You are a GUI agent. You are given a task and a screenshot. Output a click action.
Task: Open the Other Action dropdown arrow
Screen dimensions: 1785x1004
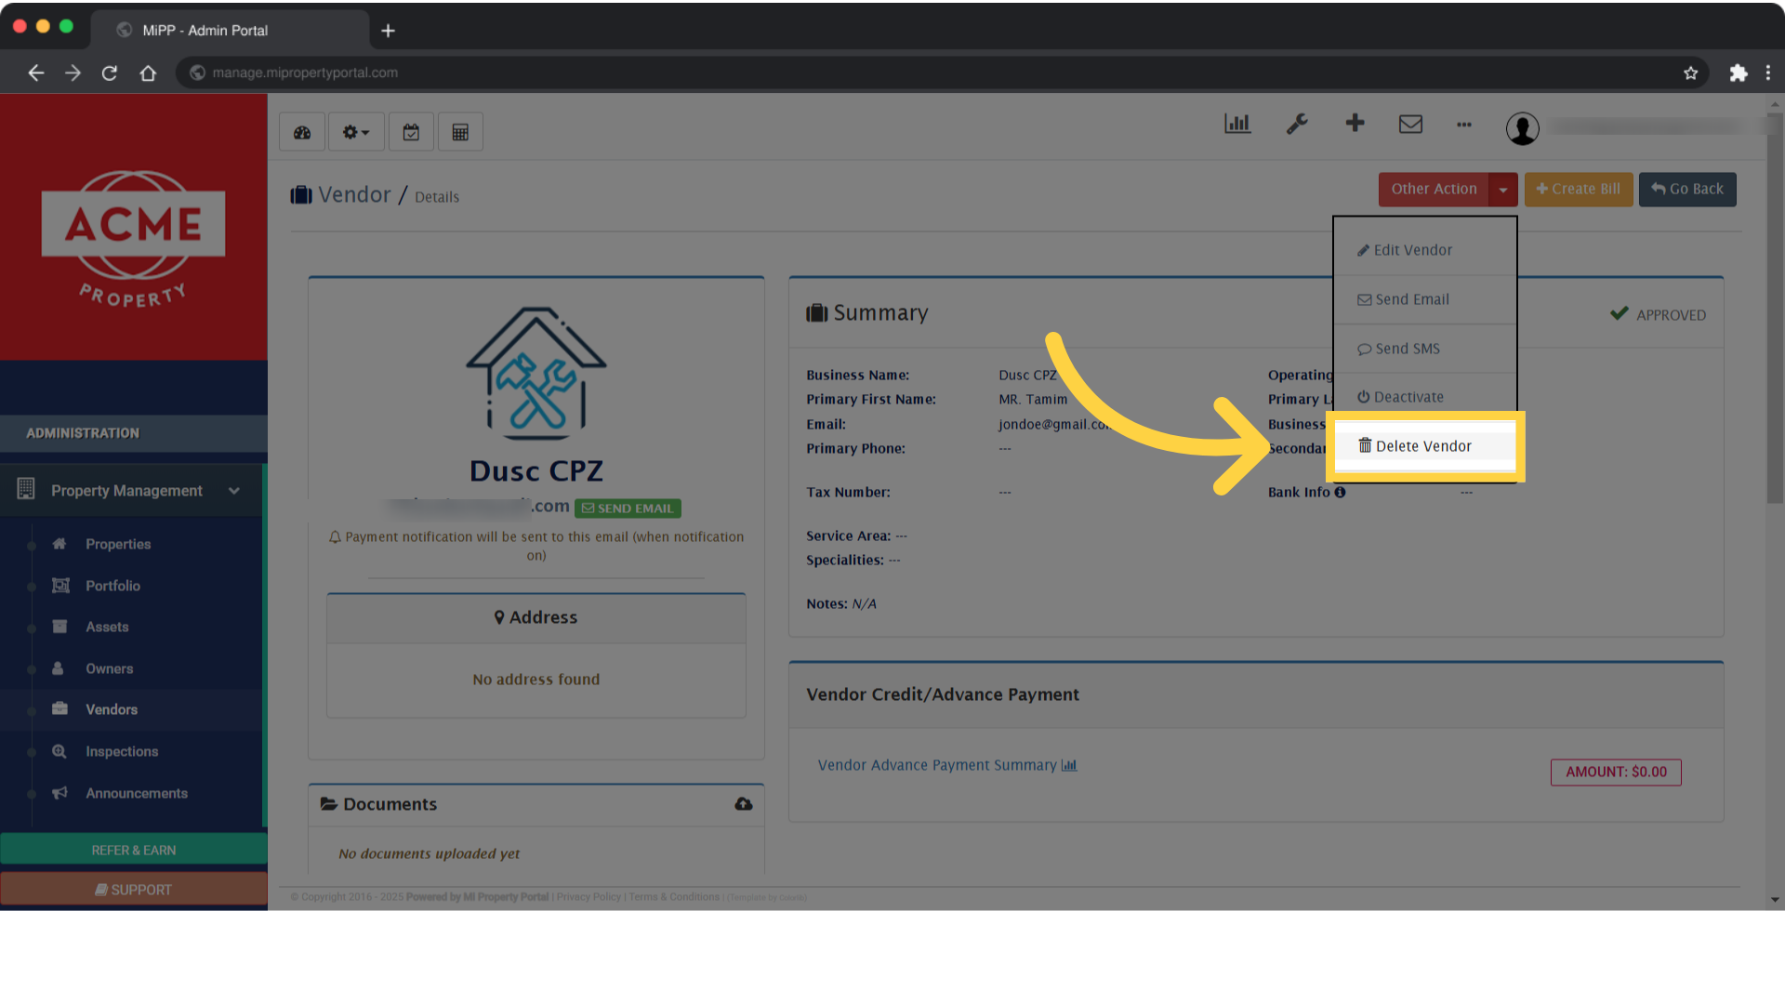tap(1503, 189)
